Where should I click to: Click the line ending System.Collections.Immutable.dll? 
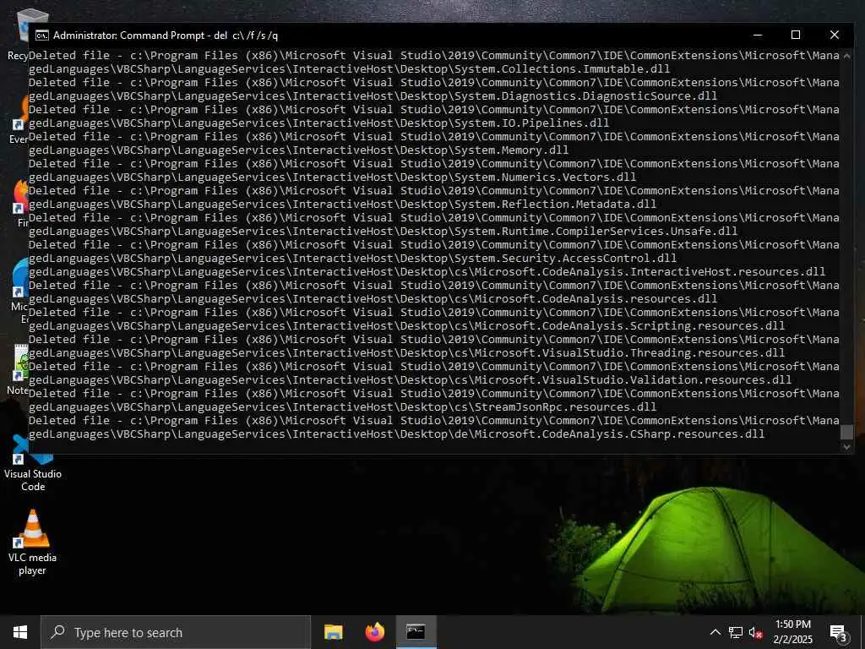(x=349, y=69)
